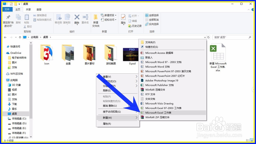Viewport: 256px width, 144px height.
Task: Open 3D 对象 in navigation pane
Action: pos(14,85)
